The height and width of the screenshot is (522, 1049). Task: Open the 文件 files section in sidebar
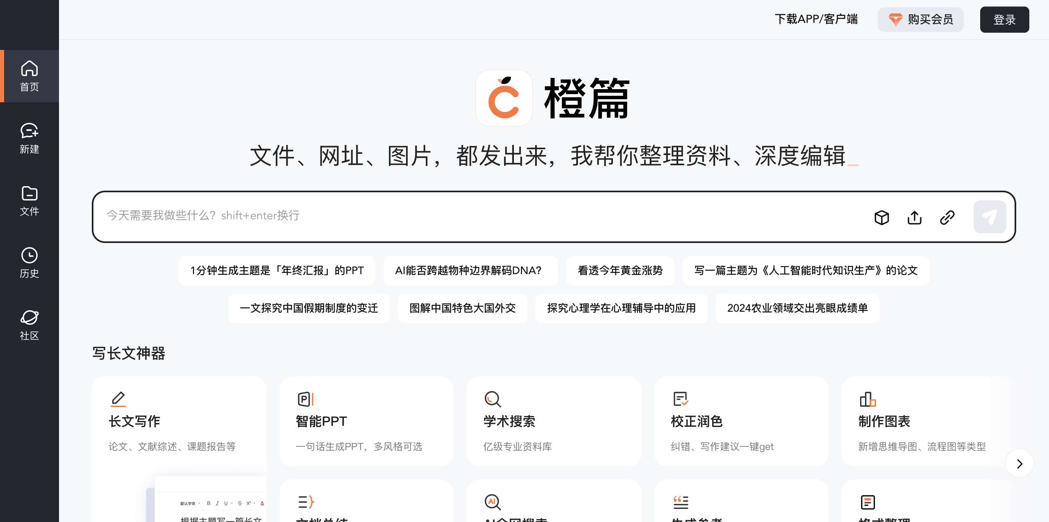coord(29,200)
